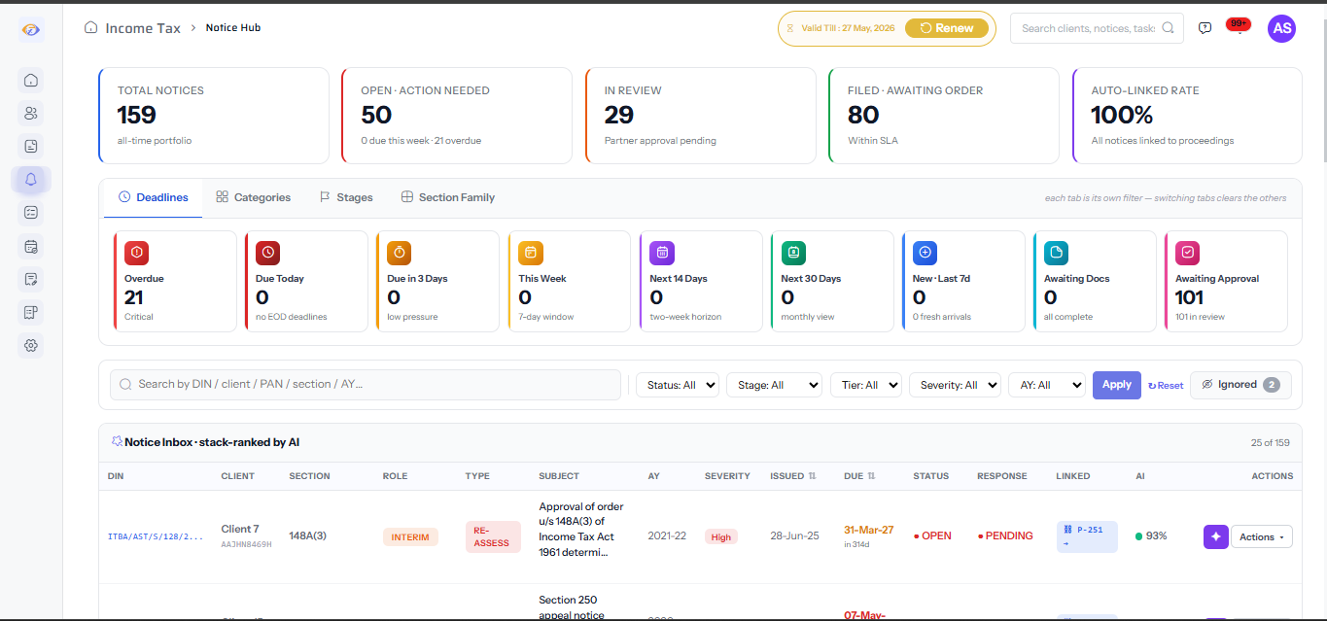Select the Overdue deadline card
Viewport: 1327px width, 621px height.
(x=175, y=281)
